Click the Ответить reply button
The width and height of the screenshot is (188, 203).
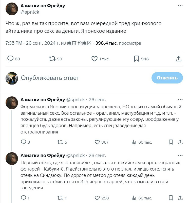(167, 78)
